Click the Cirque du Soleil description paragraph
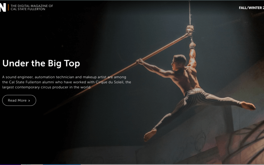This screenshot has height=165, width=264. (67, 82)
